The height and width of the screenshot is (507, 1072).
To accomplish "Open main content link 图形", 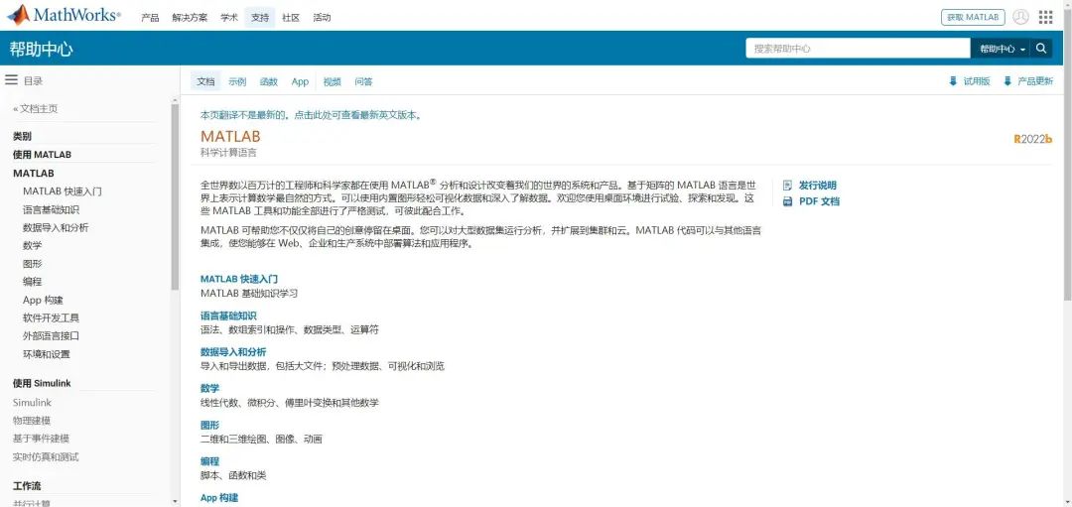I will point(209,425).
